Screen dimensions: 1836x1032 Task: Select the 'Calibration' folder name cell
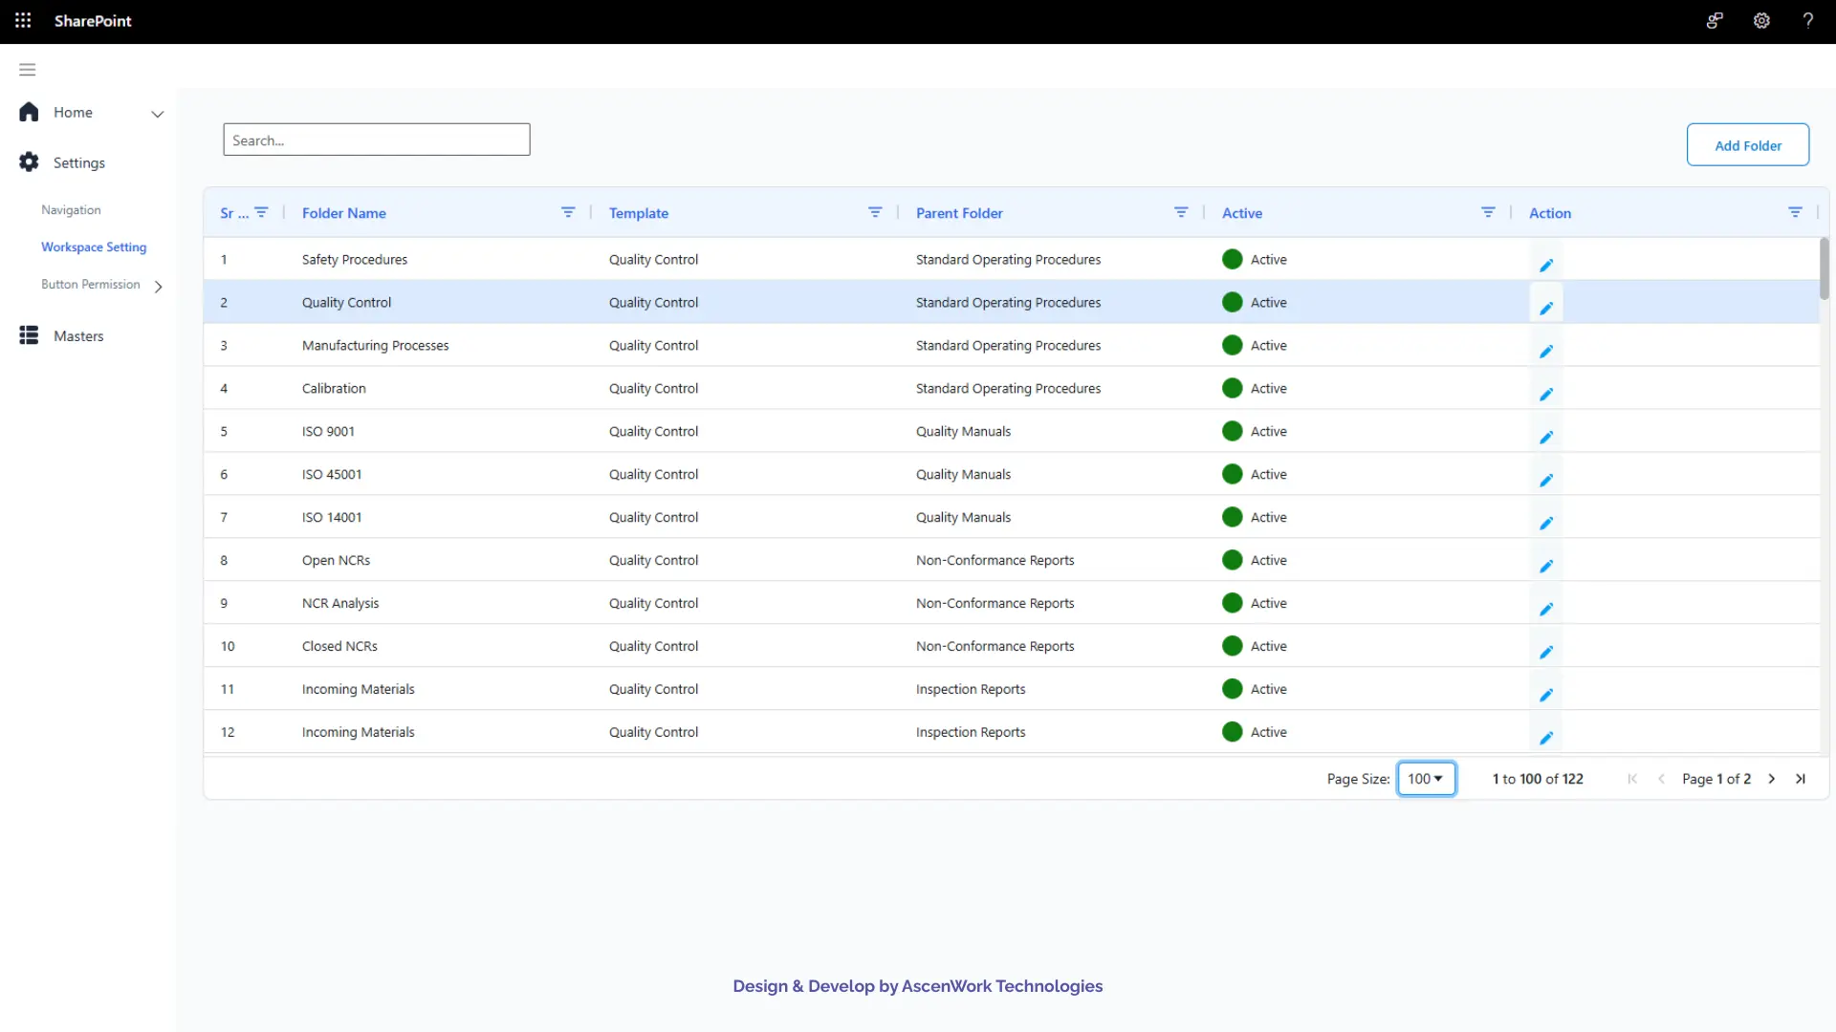click(334, 389)
